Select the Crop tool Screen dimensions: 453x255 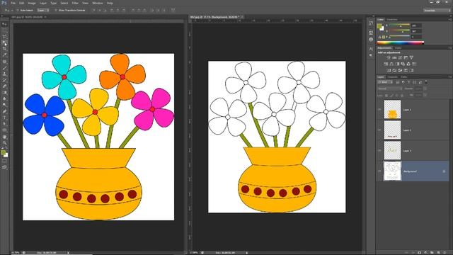[4, 49]
